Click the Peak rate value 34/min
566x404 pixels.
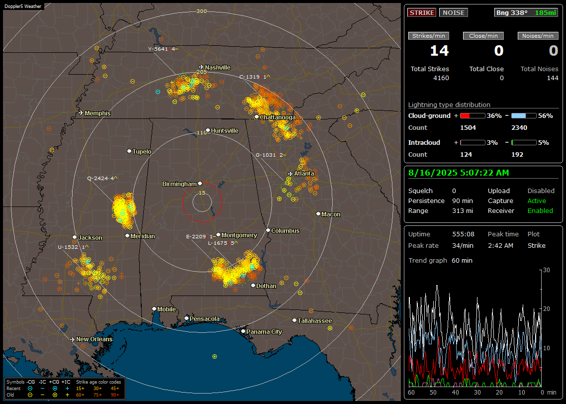pos(463,245)
